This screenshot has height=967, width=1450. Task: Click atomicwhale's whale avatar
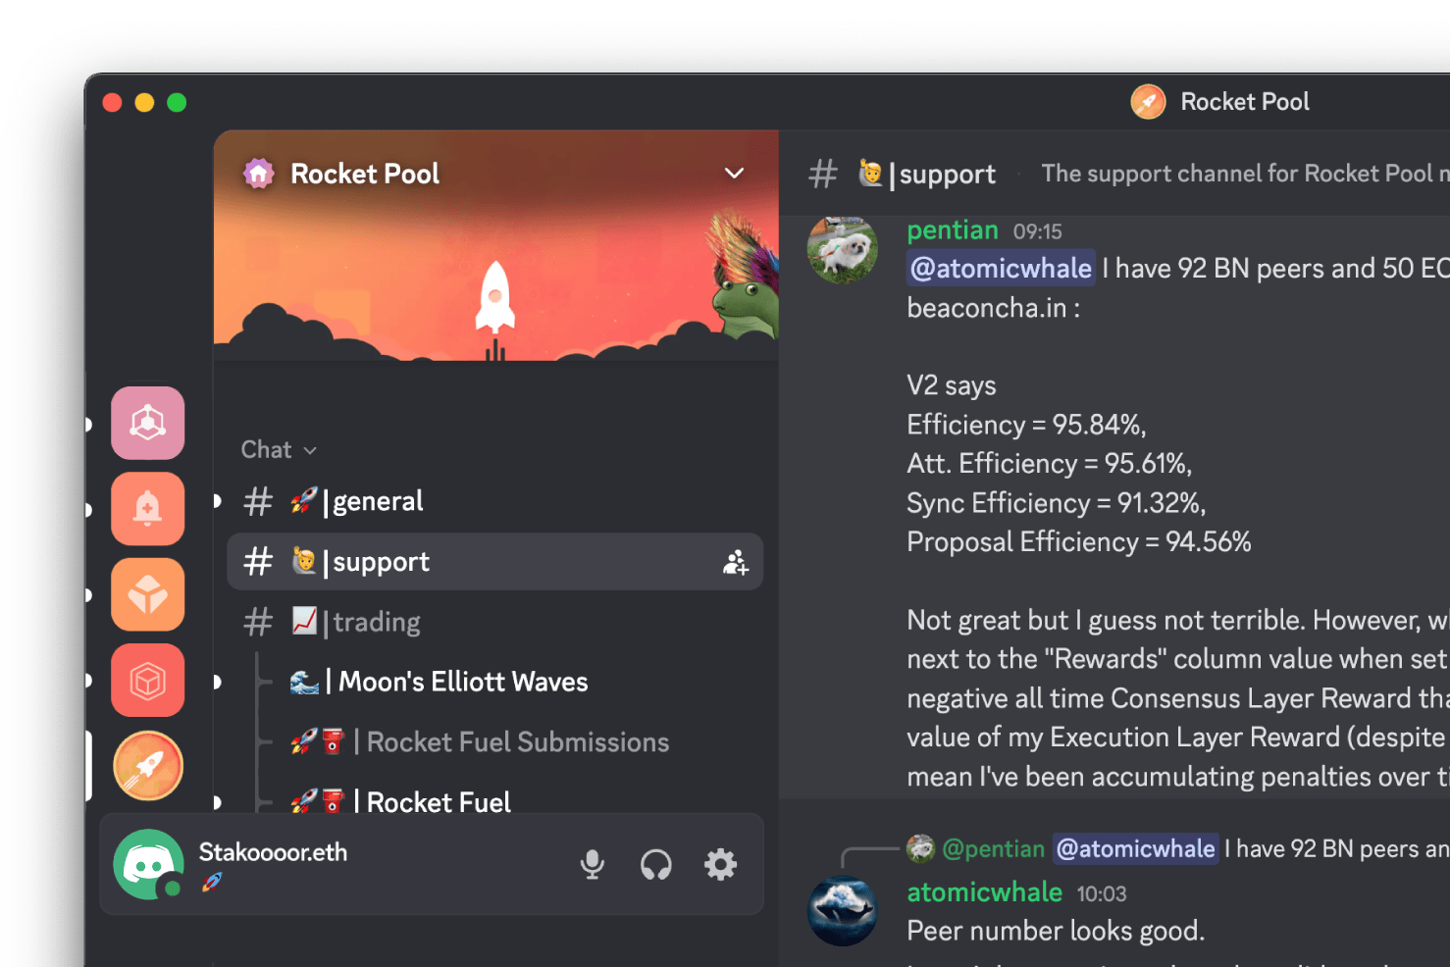click(x=842, y=910)
